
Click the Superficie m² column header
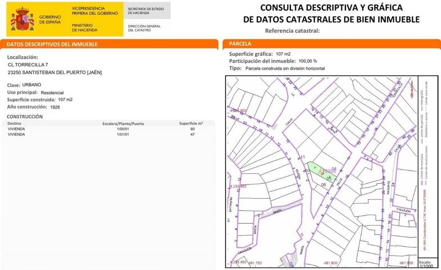[191, 123]
